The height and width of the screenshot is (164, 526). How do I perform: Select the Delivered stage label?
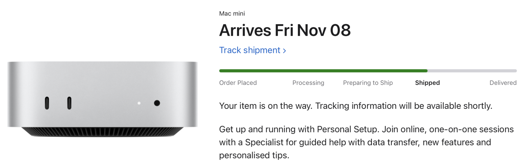click(x=503, y=83)
